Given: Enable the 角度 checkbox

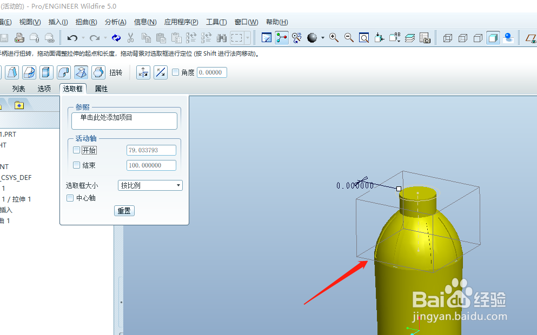Looking at the screenshot, I should tap(175, 72).
